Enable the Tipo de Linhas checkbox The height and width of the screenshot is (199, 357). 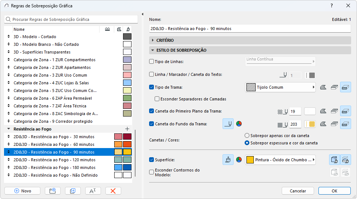tap(152, 62)
